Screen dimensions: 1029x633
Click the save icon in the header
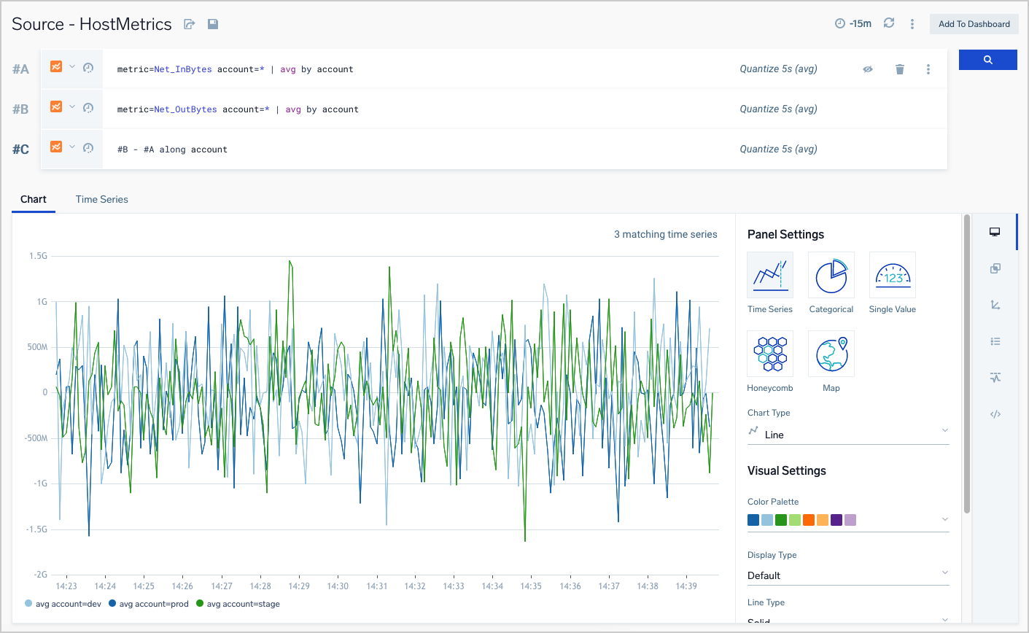[x=213, y=24]
